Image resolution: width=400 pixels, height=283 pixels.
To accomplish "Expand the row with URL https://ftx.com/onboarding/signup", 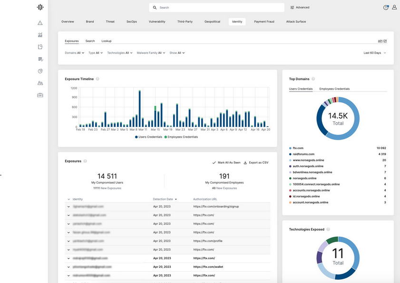I will 68,207.
